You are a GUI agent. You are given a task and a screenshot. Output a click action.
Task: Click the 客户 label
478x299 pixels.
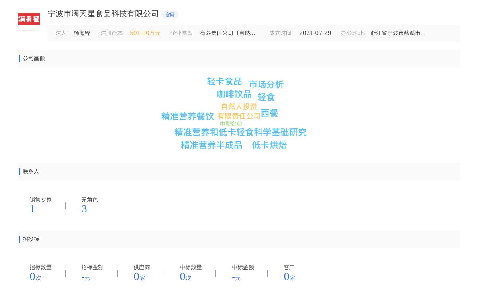289,268
